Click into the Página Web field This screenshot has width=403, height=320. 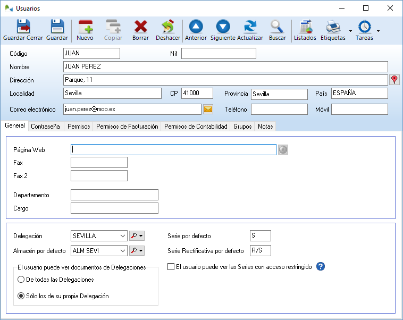173,150
